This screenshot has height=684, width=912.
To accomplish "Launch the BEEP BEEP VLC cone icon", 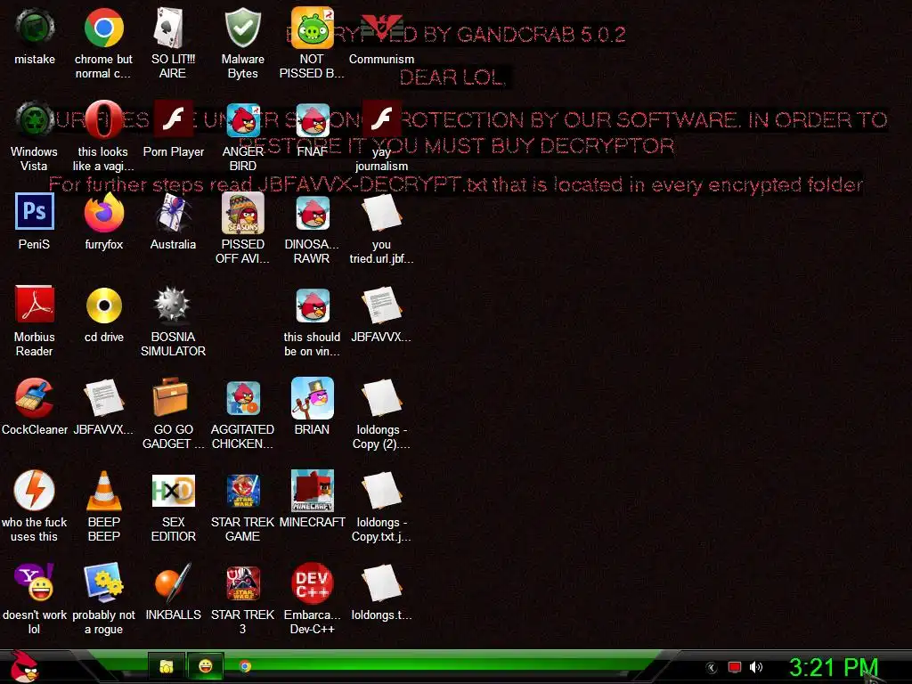I will pos(103,491).
